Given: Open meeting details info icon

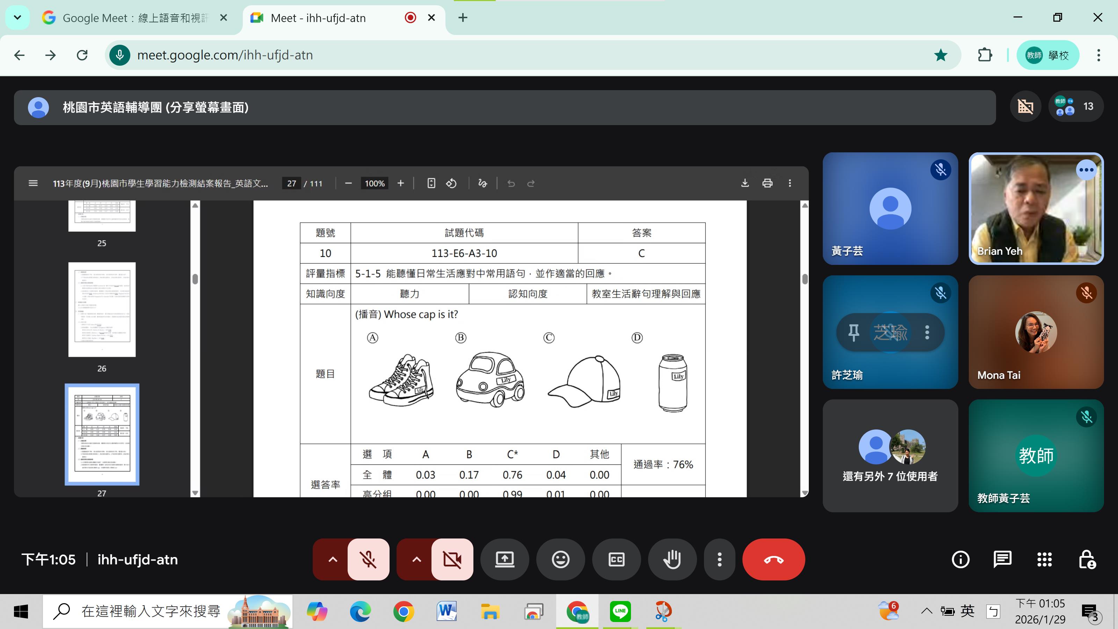Looking at the screenshot, I should [960, 559].
